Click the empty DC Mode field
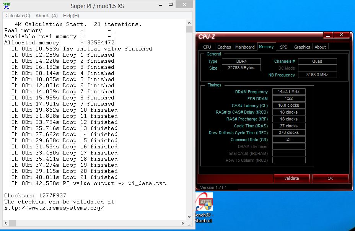Screen dimensions: 355x231 point(318,68)
